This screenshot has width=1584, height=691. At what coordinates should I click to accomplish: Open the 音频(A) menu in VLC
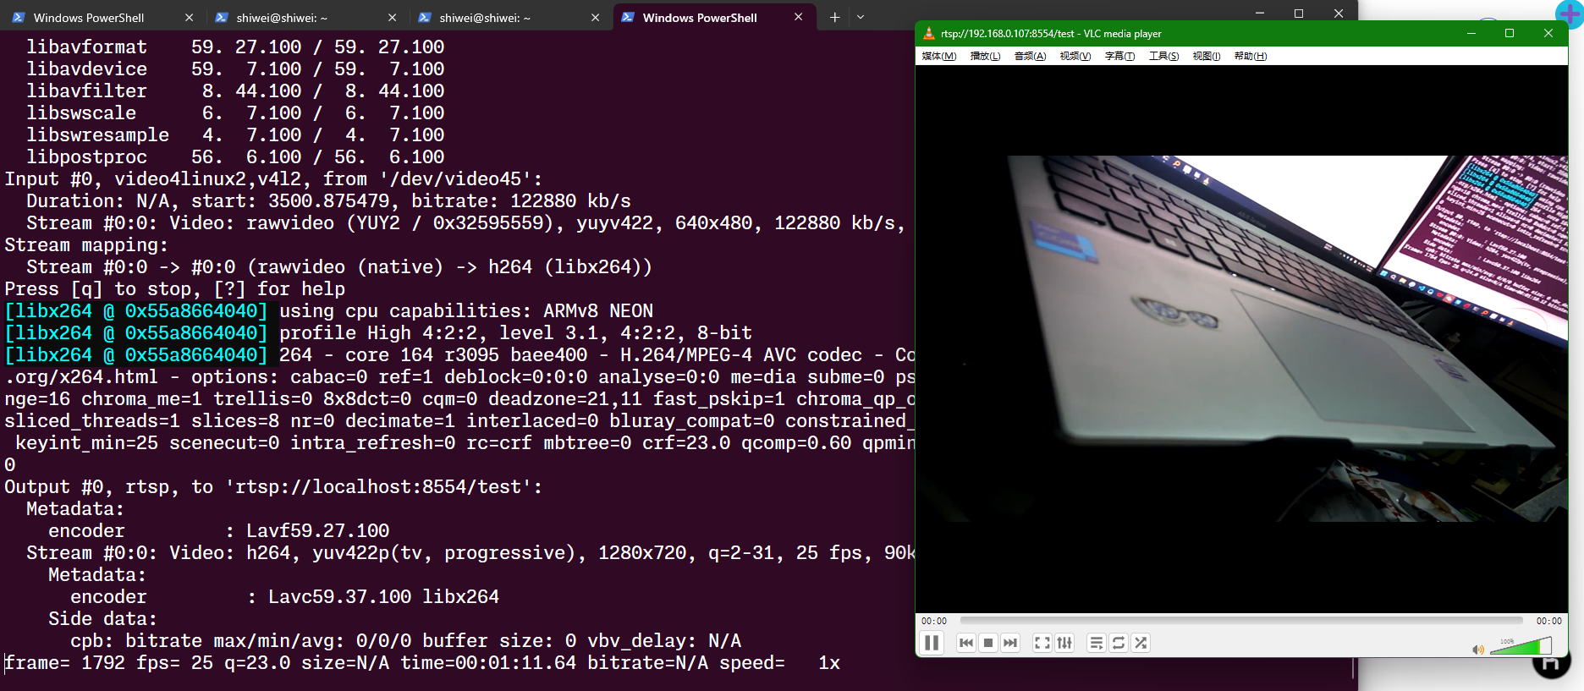coord(1030,56)
